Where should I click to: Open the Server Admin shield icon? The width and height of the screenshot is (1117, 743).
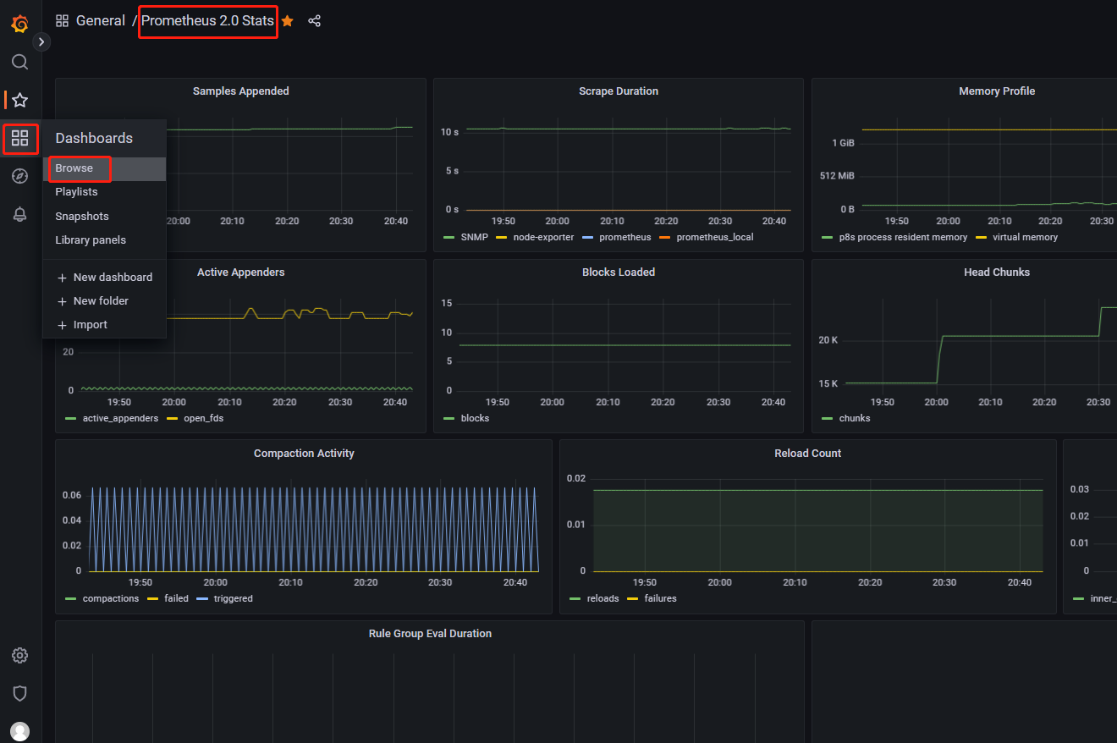coord(20,693)
